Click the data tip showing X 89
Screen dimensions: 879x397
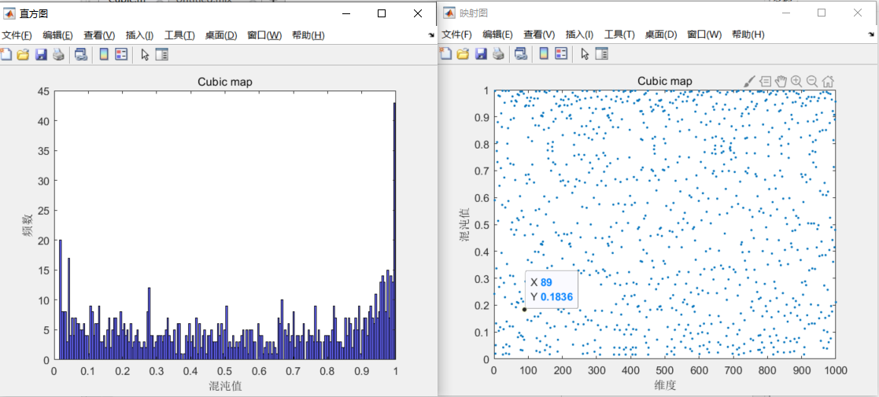coord(552,289)
